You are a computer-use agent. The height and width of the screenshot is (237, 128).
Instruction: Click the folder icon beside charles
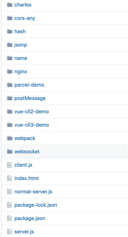[10, 5]
